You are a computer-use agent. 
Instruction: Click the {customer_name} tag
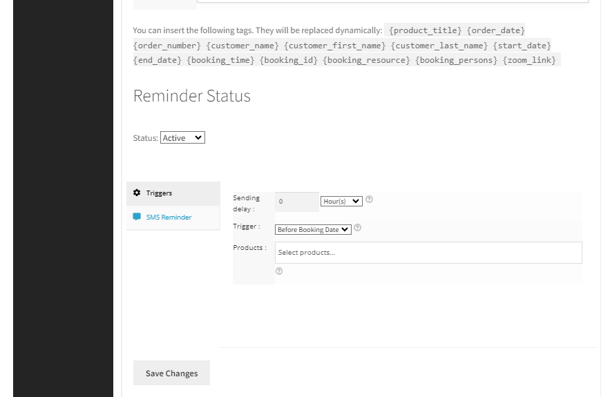(242, 46)
